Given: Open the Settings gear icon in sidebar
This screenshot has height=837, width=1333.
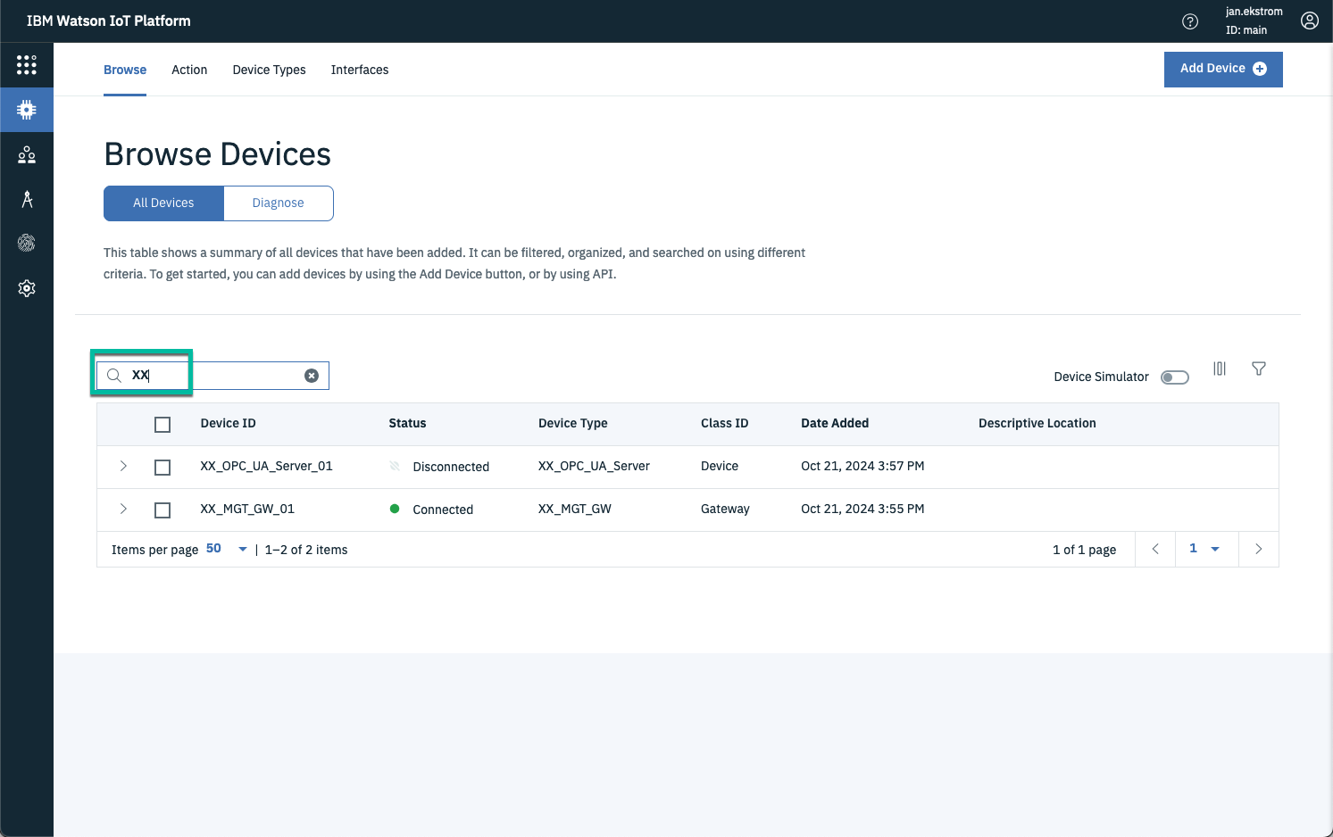Looking at the screenshot, I should point(27,288).
